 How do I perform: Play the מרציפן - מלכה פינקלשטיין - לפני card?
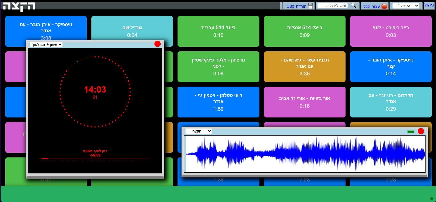218,66
